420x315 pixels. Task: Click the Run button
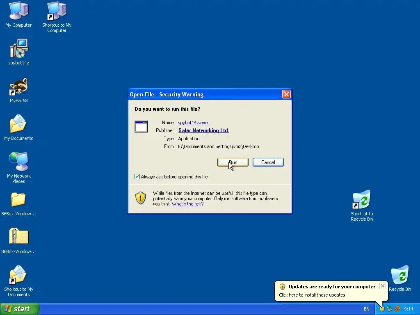tap(233, 162)
